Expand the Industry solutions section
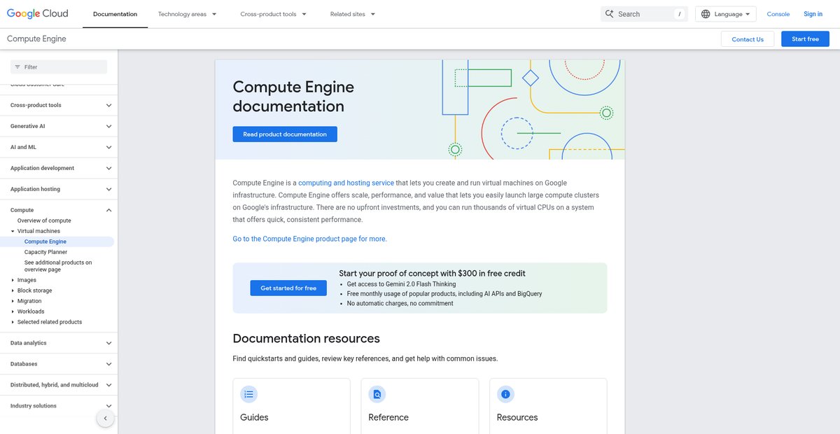The image size is (840, 434). point(108,406)
